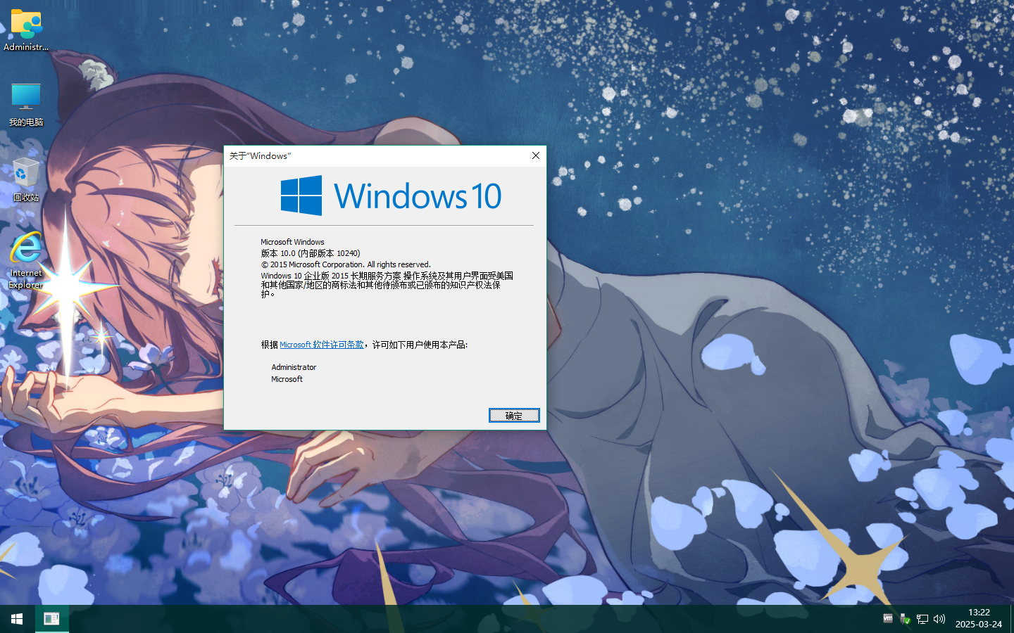1014x633 pixels.
Task: Click the licensed organization Microsoft text
Action: [x=287, y=379]
